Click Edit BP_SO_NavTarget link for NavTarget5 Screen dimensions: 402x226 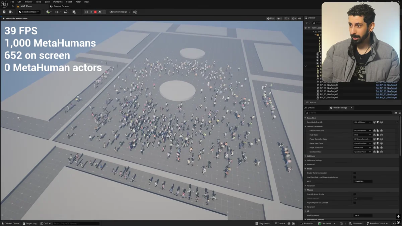tap(386, 91)
